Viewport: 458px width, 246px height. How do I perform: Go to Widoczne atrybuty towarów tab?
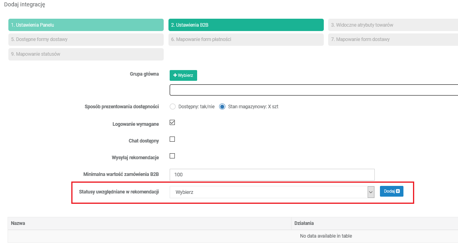[392, 25]
